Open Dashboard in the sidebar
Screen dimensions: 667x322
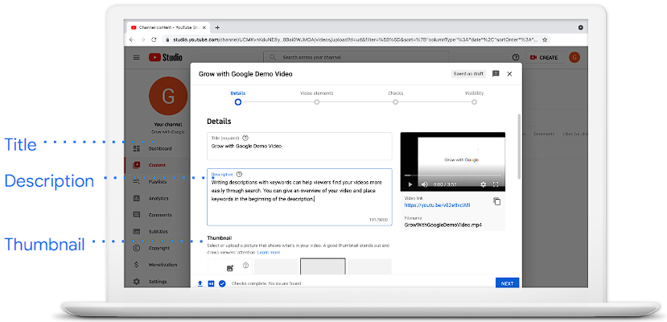[x=158, y=148]
